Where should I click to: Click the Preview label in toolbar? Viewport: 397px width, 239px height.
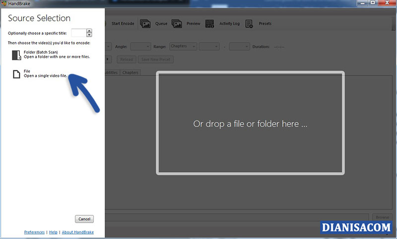[194, 23]
